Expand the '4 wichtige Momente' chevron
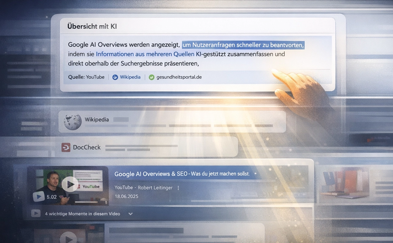The image size is (393, 243). point(130,214)
